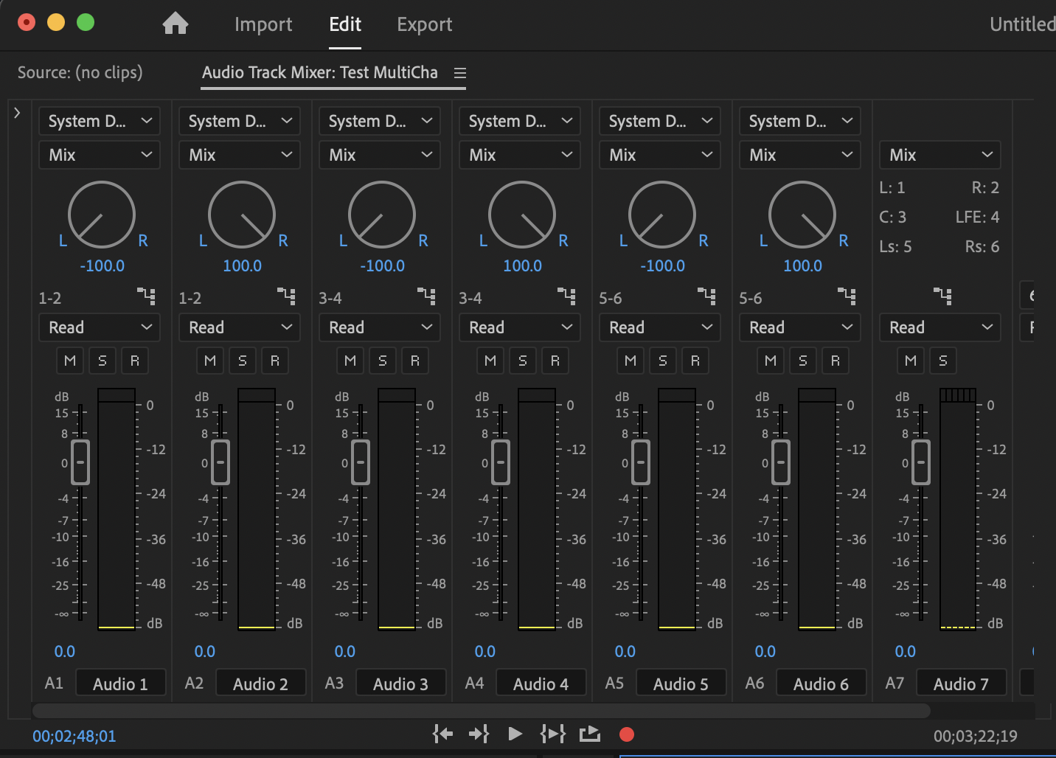
Task: Click the 100.0 pan value on Audio 2
Action: [x=242, y=265]
